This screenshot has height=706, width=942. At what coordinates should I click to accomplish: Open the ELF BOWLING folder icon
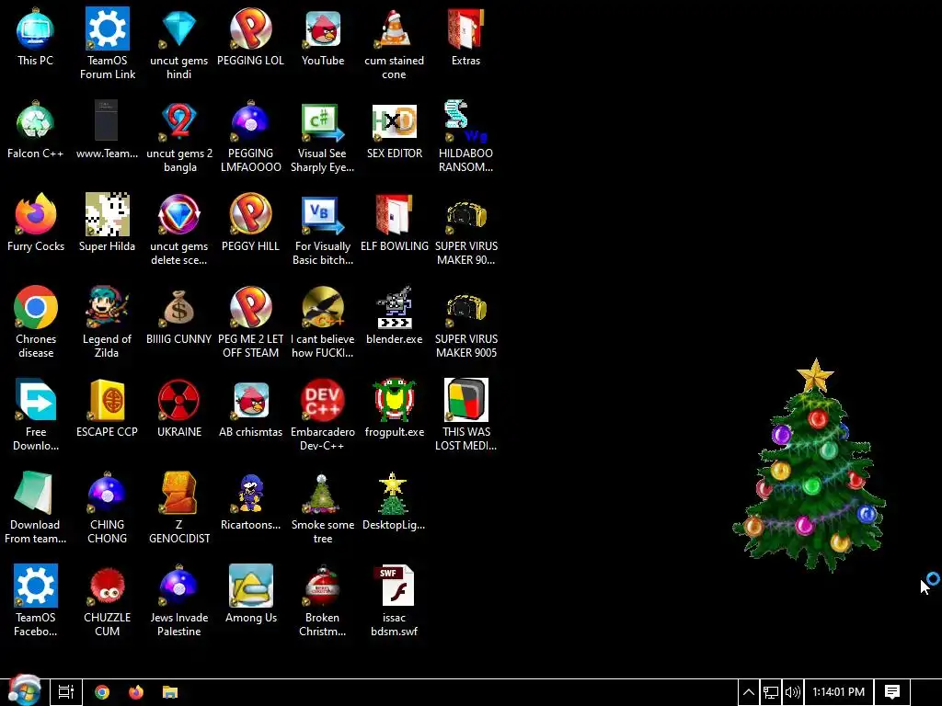tap(394, 214)
